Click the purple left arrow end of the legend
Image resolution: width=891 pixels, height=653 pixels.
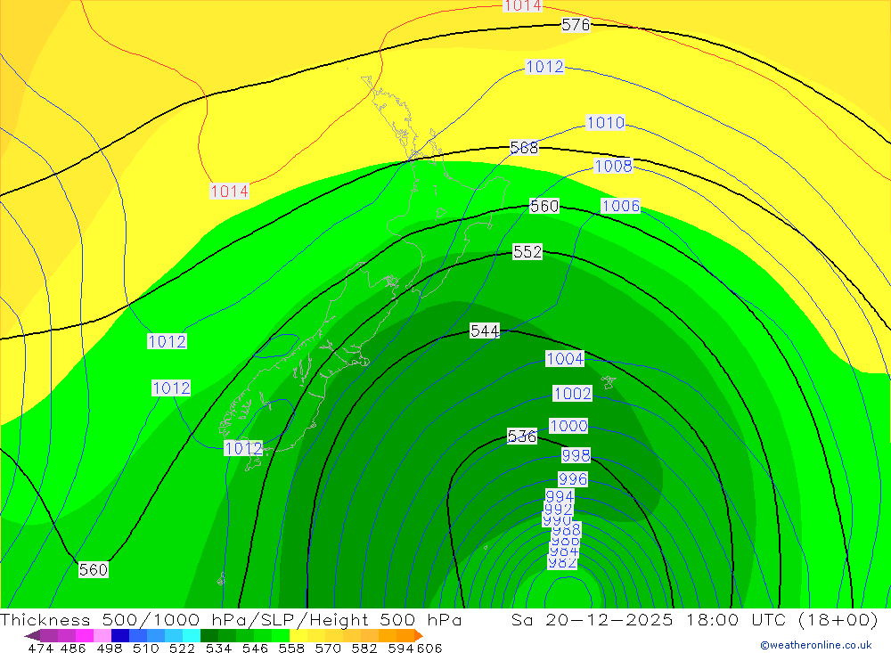point(32,635)
